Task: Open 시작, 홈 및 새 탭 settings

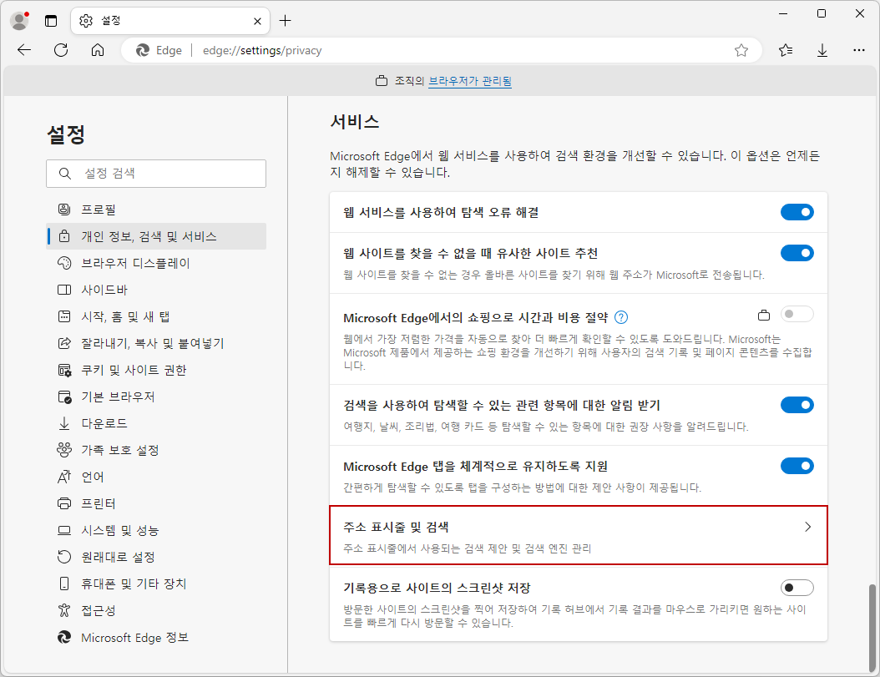Action: tap(157, 316)
